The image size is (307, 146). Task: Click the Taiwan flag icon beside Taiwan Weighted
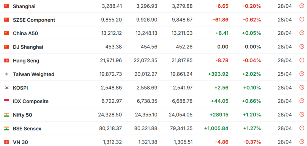coord(7,74)
